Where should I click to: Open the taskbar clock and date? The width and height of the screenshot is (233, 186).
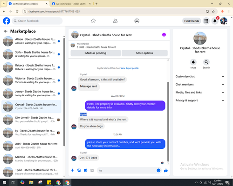point(217,182)
